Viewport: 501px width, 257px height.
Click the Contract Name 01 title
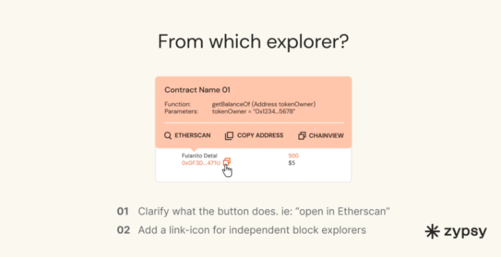[x=197, y=90]
